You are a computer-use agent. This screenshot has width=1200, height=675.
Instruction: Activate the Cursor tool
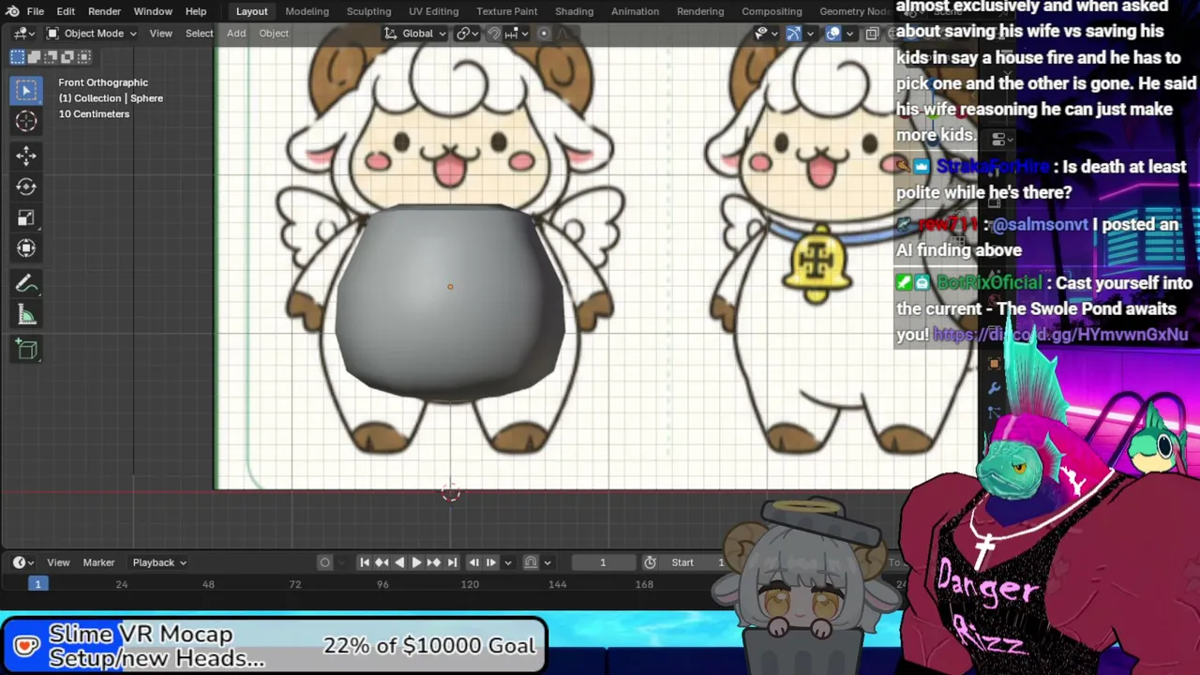click(26, 121)
